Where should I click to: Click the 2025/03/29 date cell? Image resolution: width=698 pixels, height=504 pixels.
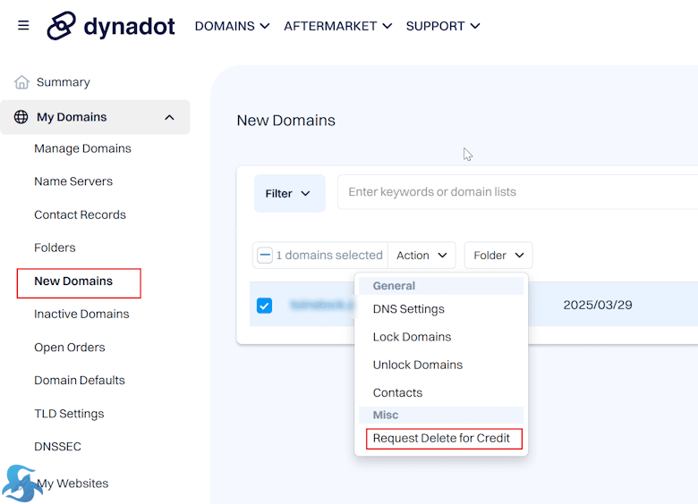(598, 305)
